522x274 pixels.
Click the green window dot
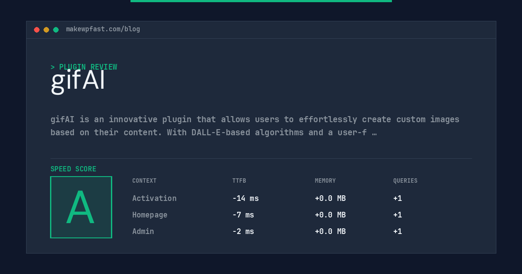click(56, 30)
